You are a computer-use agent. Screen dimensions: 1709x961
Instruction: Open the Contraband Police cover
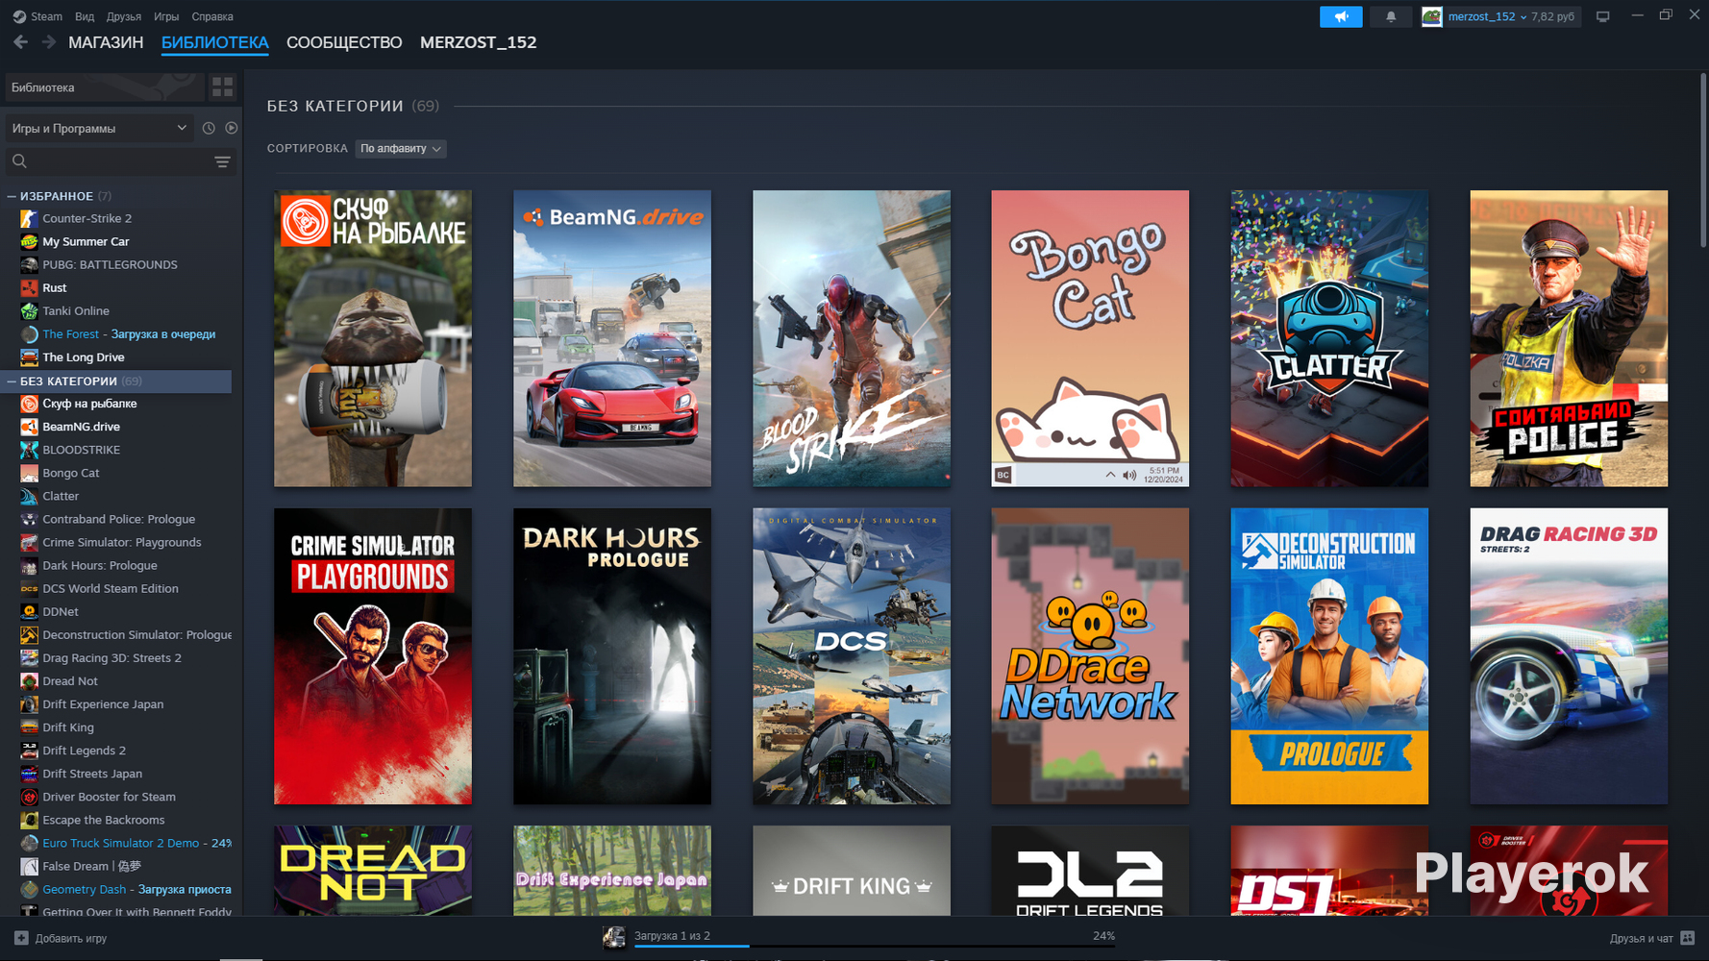point(1569,338)
